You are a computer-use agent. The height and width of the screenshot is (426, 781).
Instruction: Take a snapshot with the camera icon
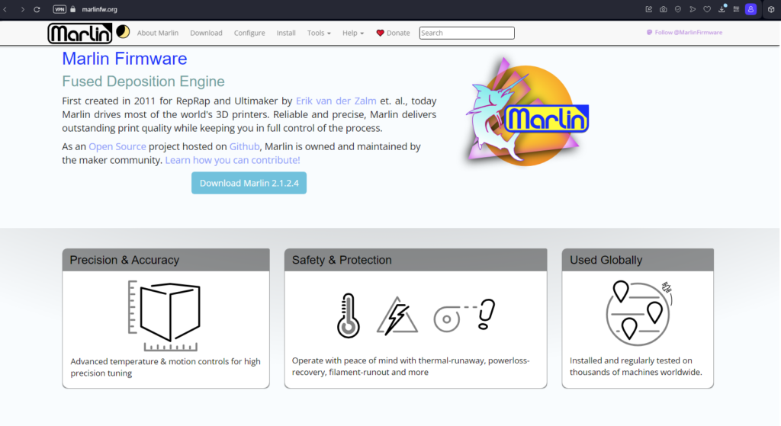click(x=664, y=9)
